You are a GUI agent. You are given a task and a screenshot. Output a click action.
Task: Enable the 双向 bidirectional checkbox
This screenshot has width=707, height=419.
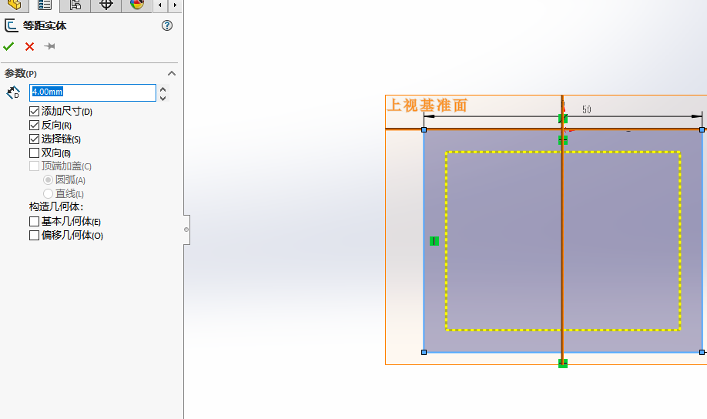[x=34, y=153]
